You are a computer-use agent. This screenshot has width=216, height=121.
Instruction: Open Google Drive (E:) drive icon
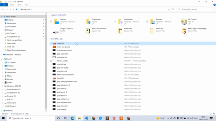click(56, 32)
